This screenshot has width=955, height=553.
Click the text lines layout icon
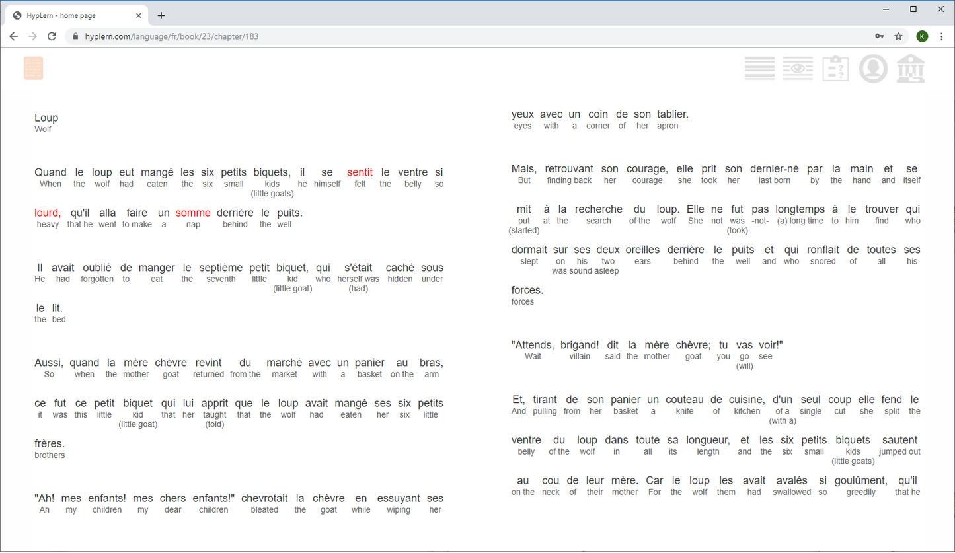(x=759, y=69)
